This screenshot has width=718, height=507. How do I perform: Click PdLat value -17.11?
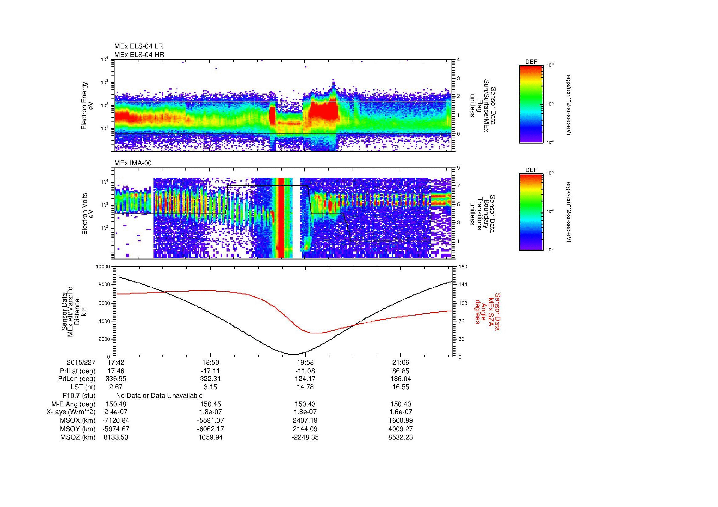click(x=211, y=371)
